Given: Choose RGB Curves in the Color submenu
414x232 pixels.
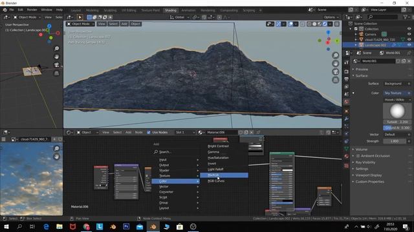Looking at the screenshot, I should pos(216,181).
